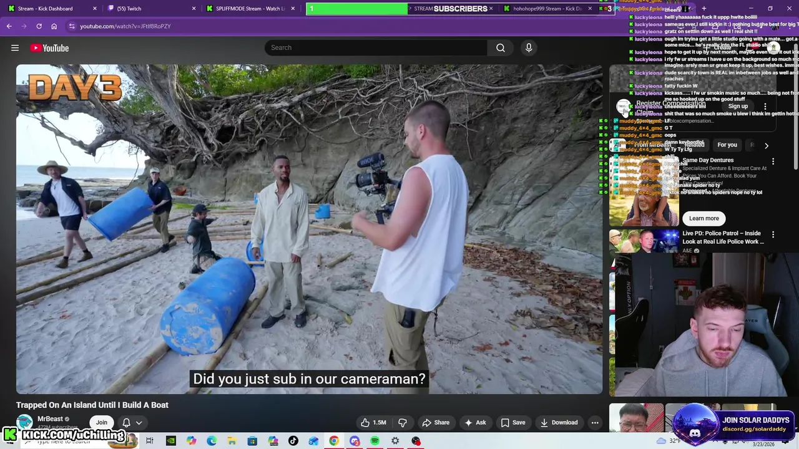Launch Copilot from the taskbar

[191, 441]
